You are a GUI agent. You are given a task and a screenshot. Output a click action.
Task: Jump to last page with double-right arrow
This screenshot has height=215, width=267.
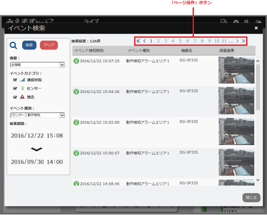click(243, 41)
